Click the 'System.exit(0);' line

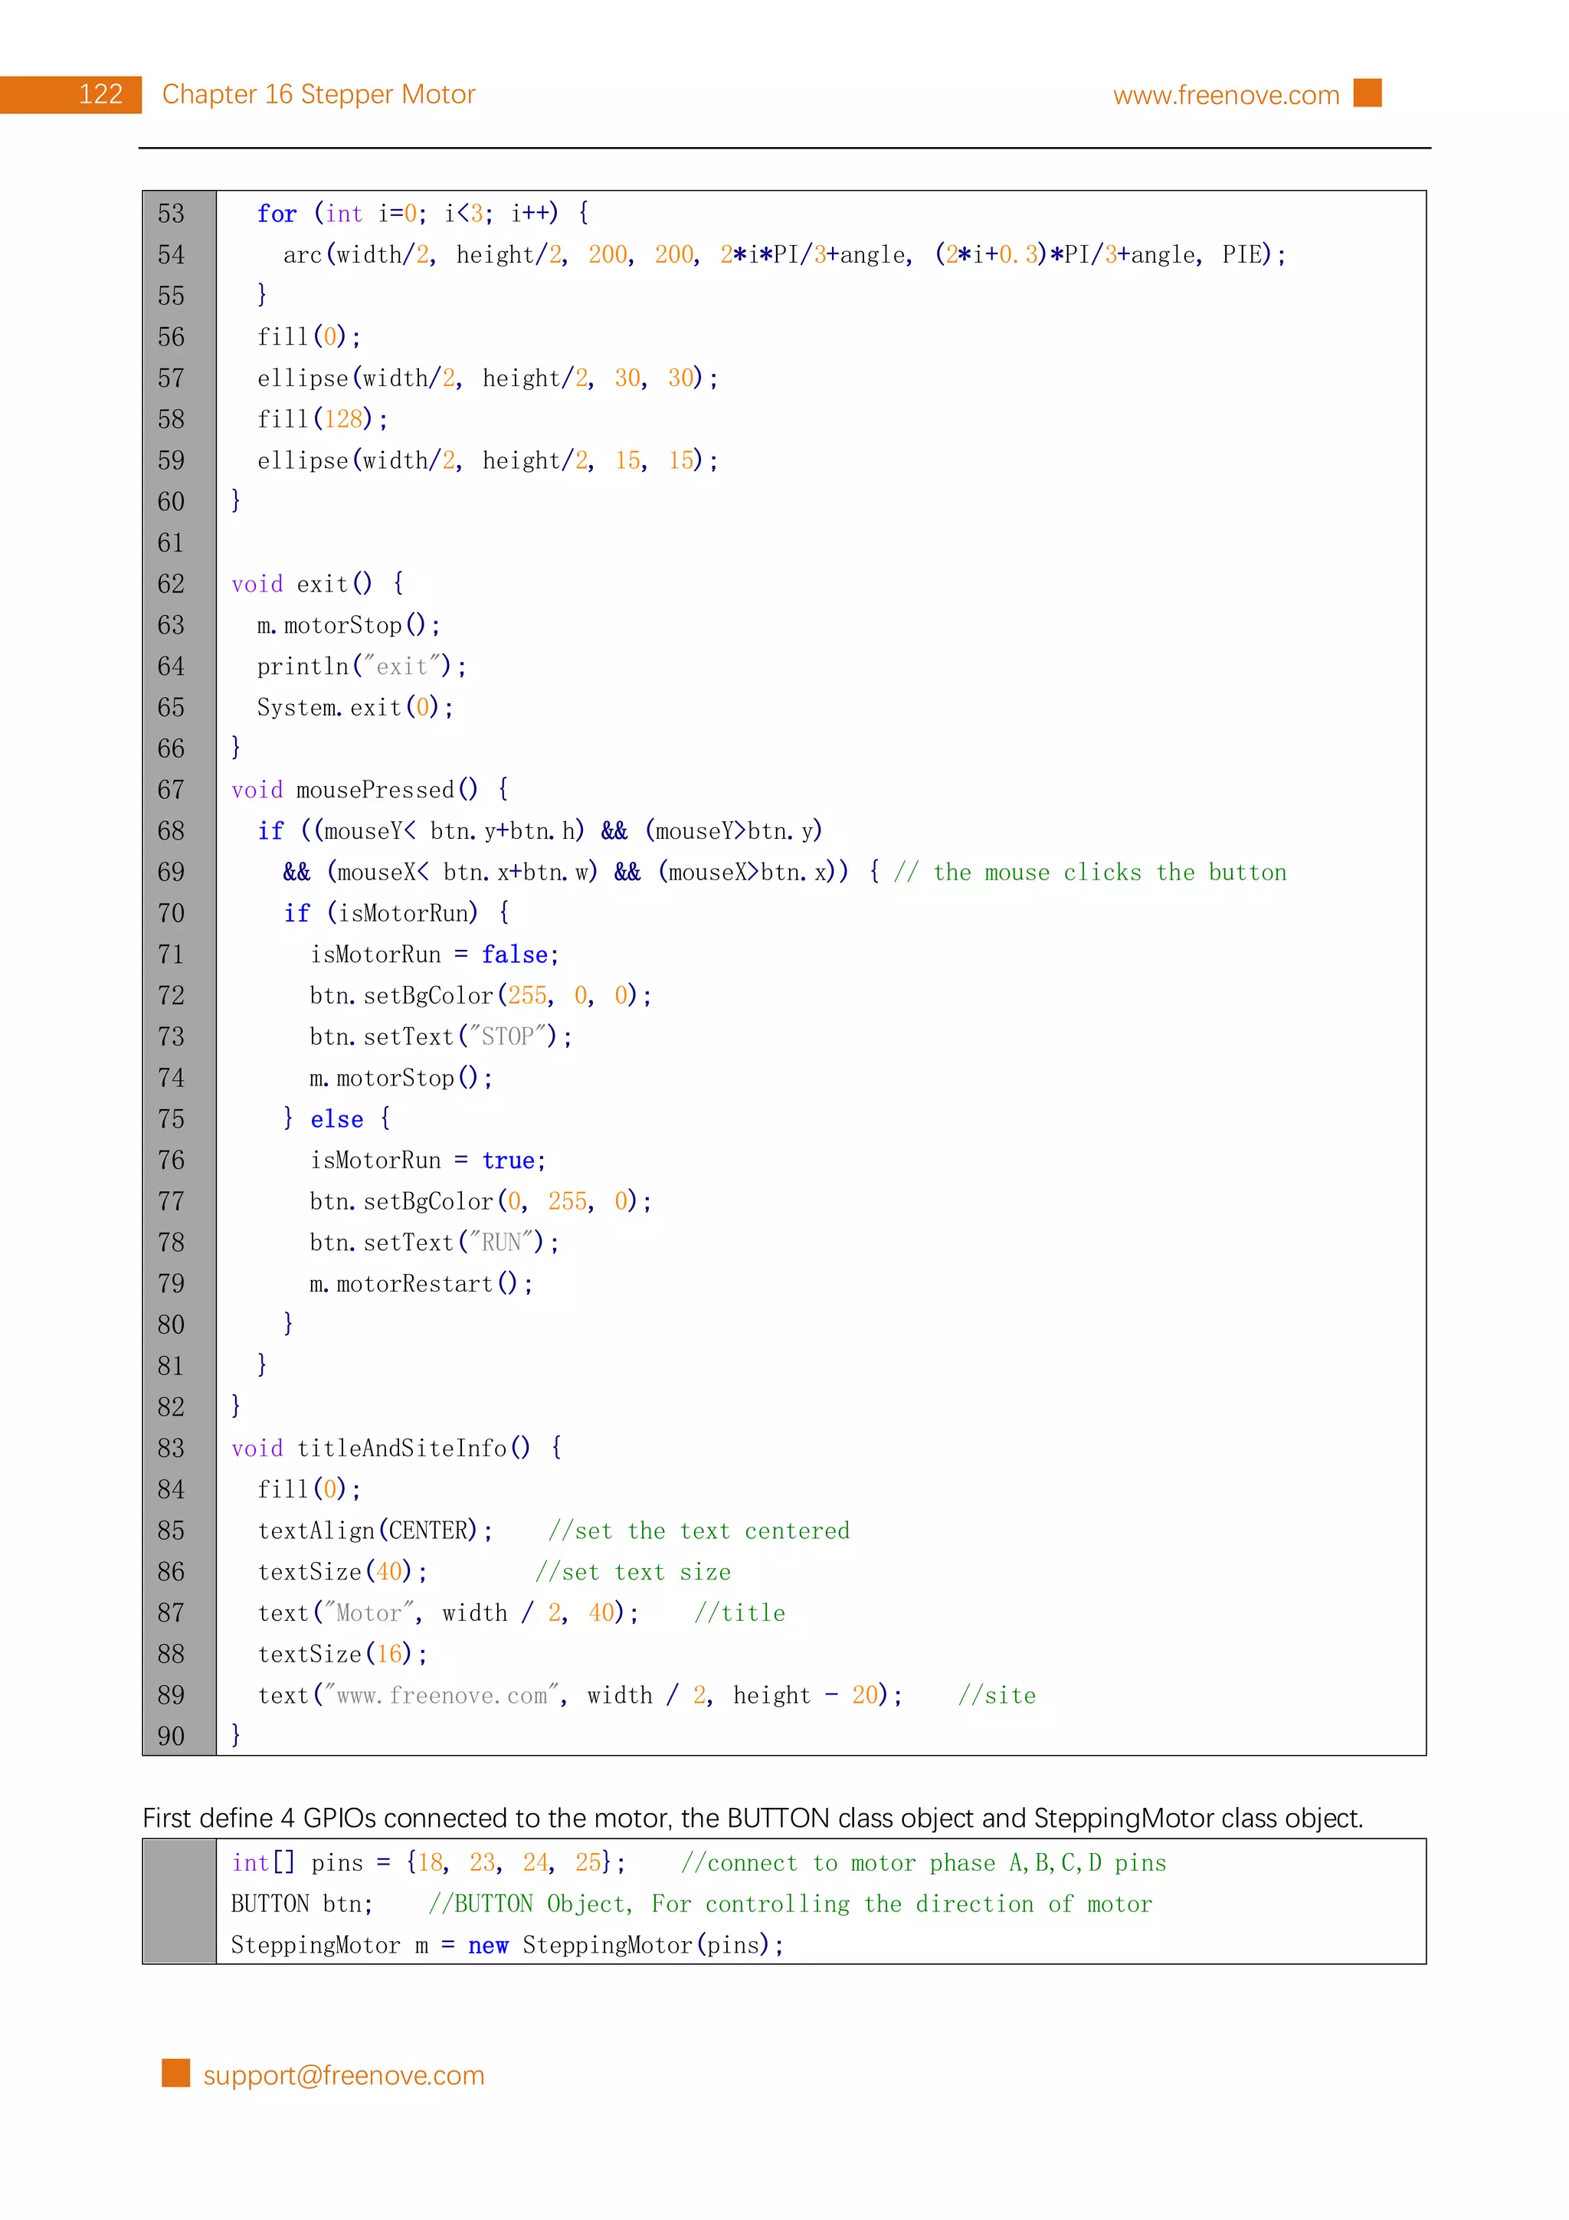click(x=355, y=708)
